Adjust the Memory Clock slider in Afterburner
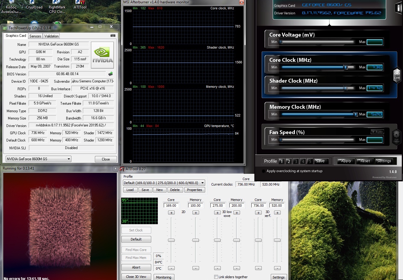Screen dimensions: 403x280 click(x=356, y=114)
